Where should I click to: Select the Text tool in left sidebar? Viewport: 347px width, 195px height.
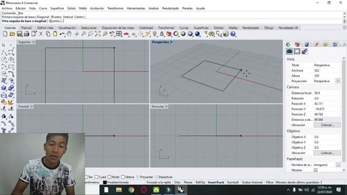pyautogui.click(x=4, y=130)
